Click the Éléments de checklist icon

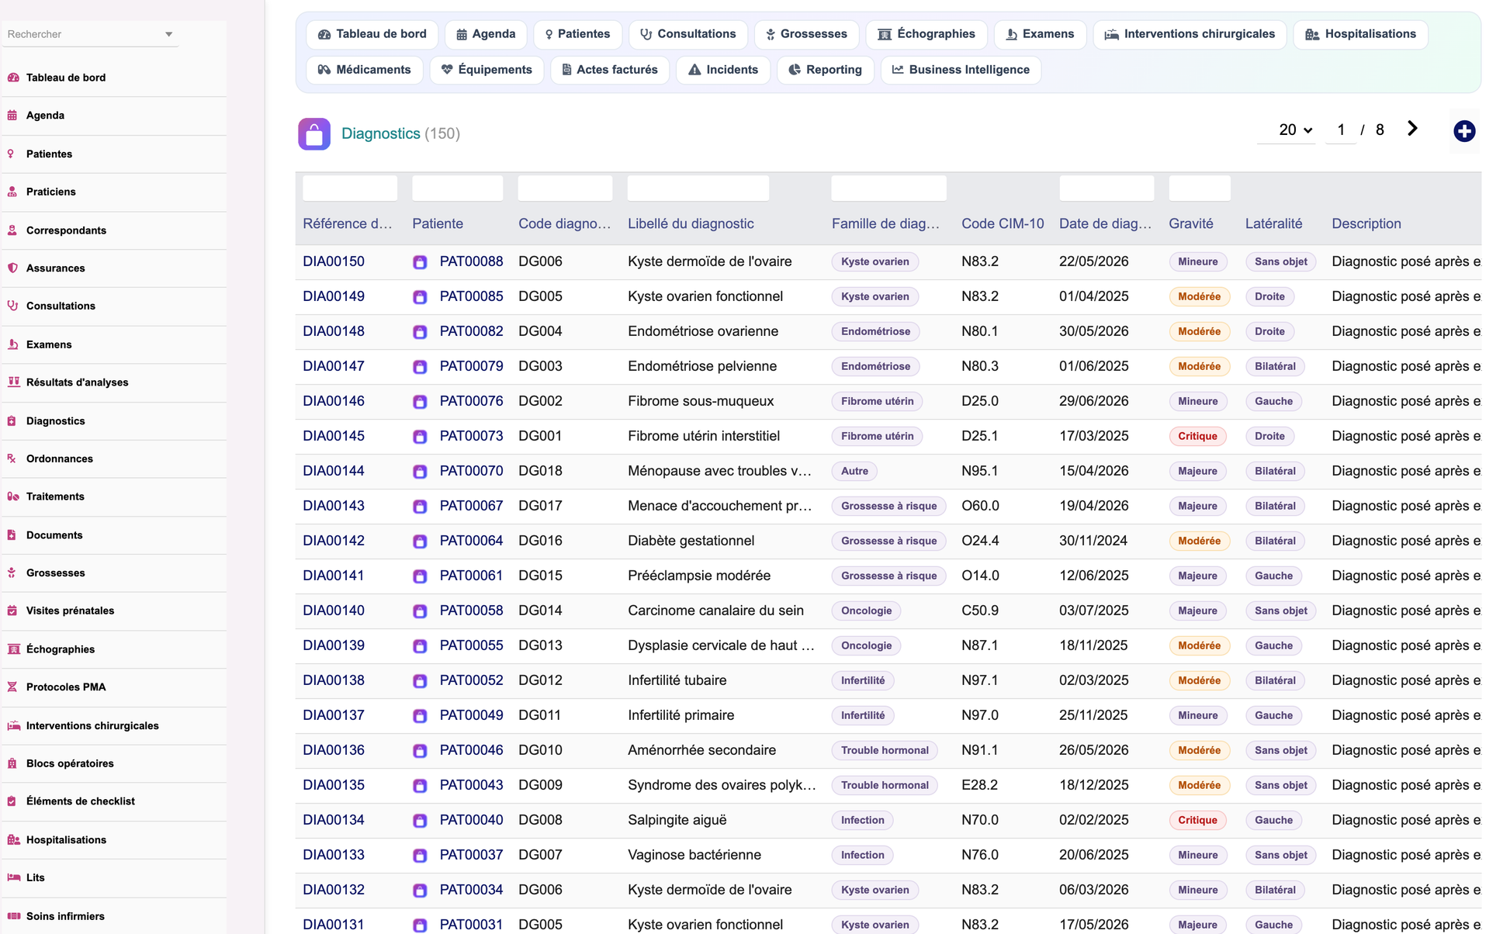point(12,801)
